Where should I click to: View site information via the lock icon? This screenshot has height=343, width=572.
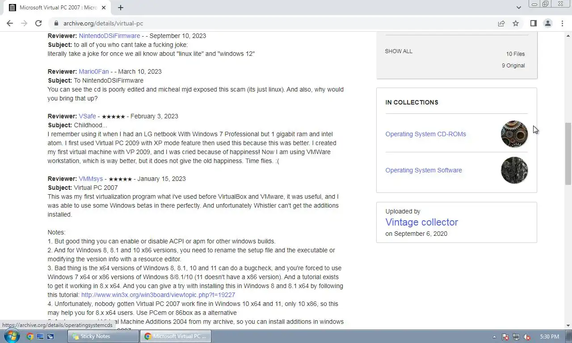pos(56,23)
